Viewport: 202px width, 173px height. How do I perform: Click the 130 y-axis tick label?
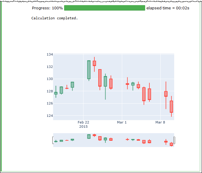click(50, 79)
